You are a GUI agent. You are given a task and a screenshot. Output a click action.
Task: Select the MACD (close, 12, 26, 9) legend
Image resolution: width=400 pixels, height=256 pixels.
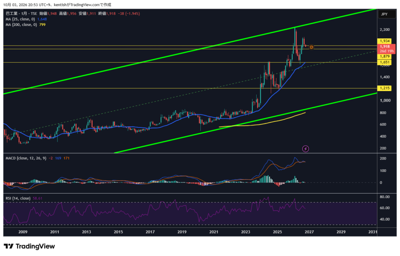[x=26, y=158]
